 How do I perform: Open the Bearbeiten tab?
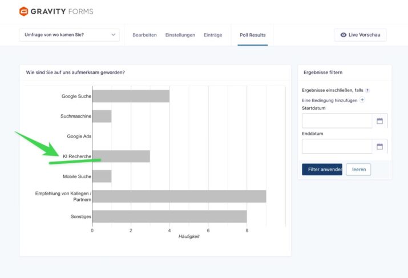click(145, 35)
